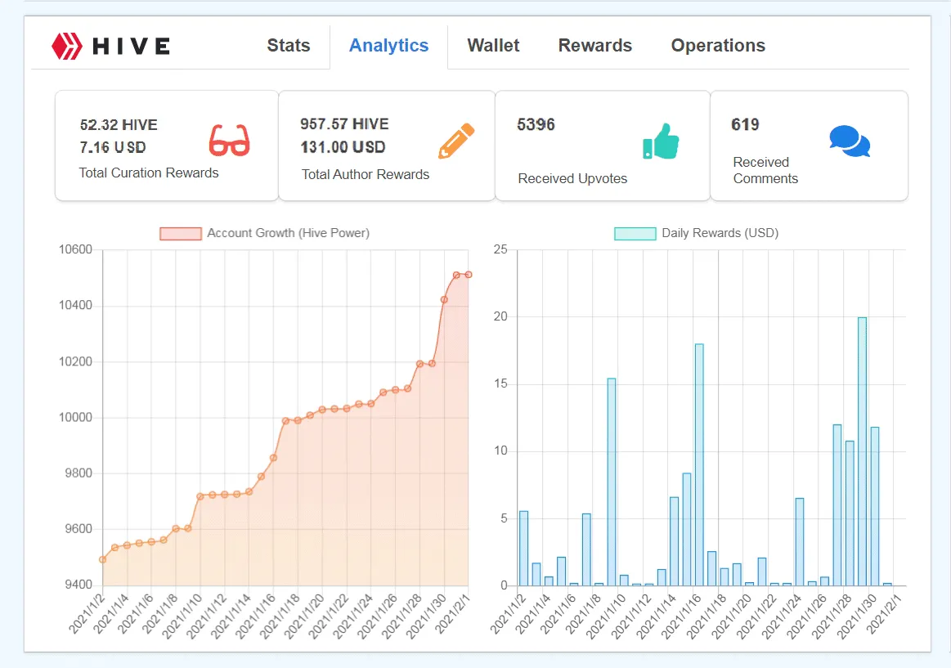The height and width of the screenshot is (668, 951).
Task: Select the 957.57 HIVE author value
Action: (x=344, y=124)
